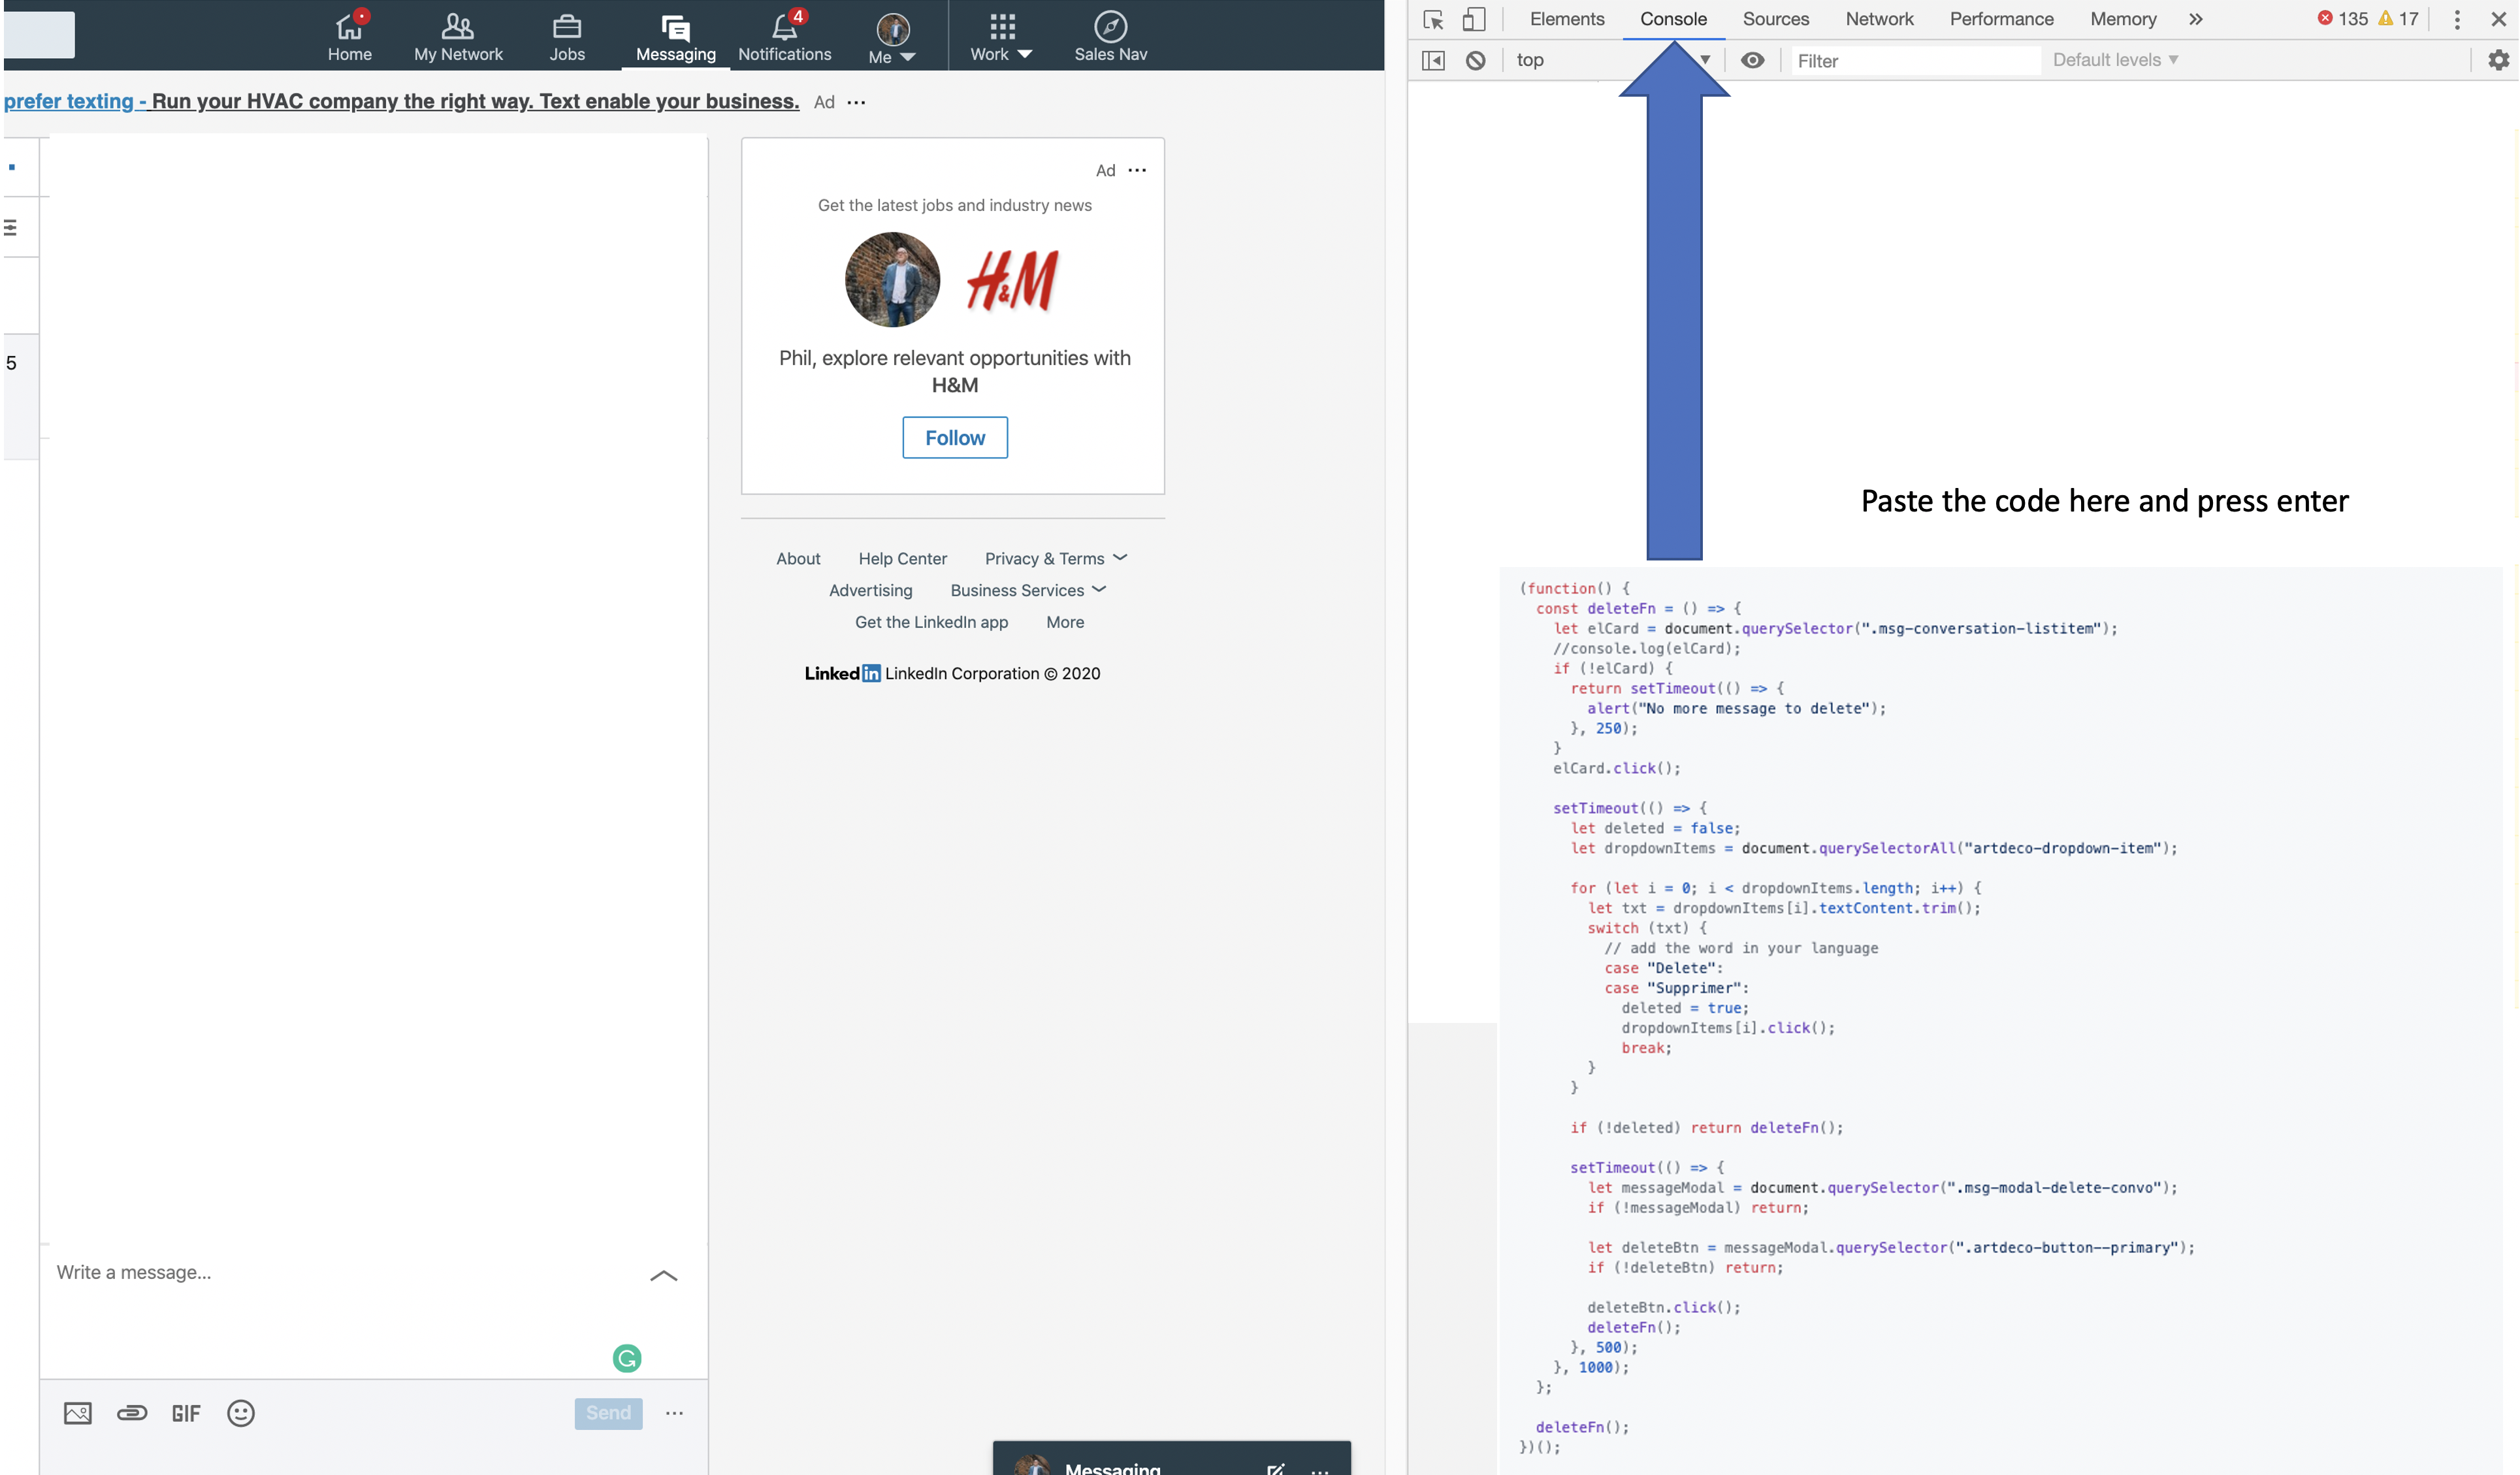Open the top context dropdown
This screenshot has width=2520, height=1475.
(x=1613, y=60)
